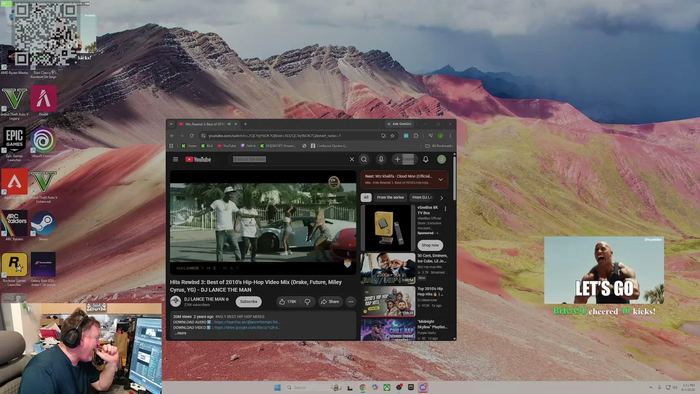The width and height of the screenshot is (700, 394).
Task: Show hidden system tray icons chevron
Action: point(650,387)
